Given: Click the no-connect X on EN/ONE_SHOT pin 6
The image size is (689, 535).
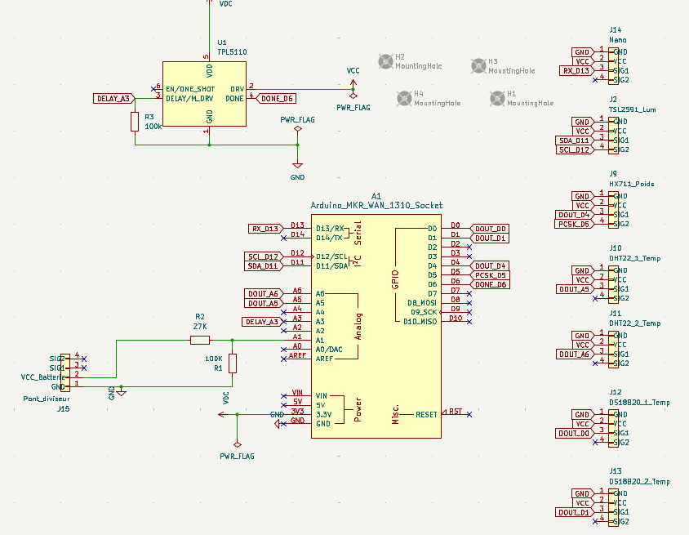Looking at the screenshot, I should (x=153, y=89).
